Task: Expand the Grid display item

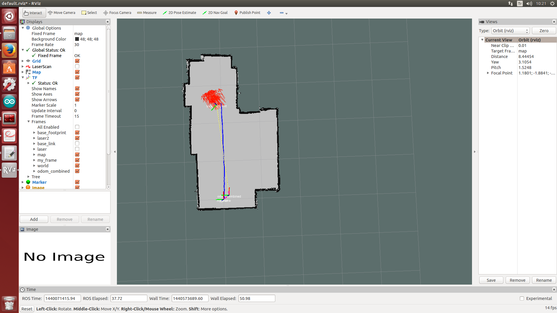Action: coord(23,61)
